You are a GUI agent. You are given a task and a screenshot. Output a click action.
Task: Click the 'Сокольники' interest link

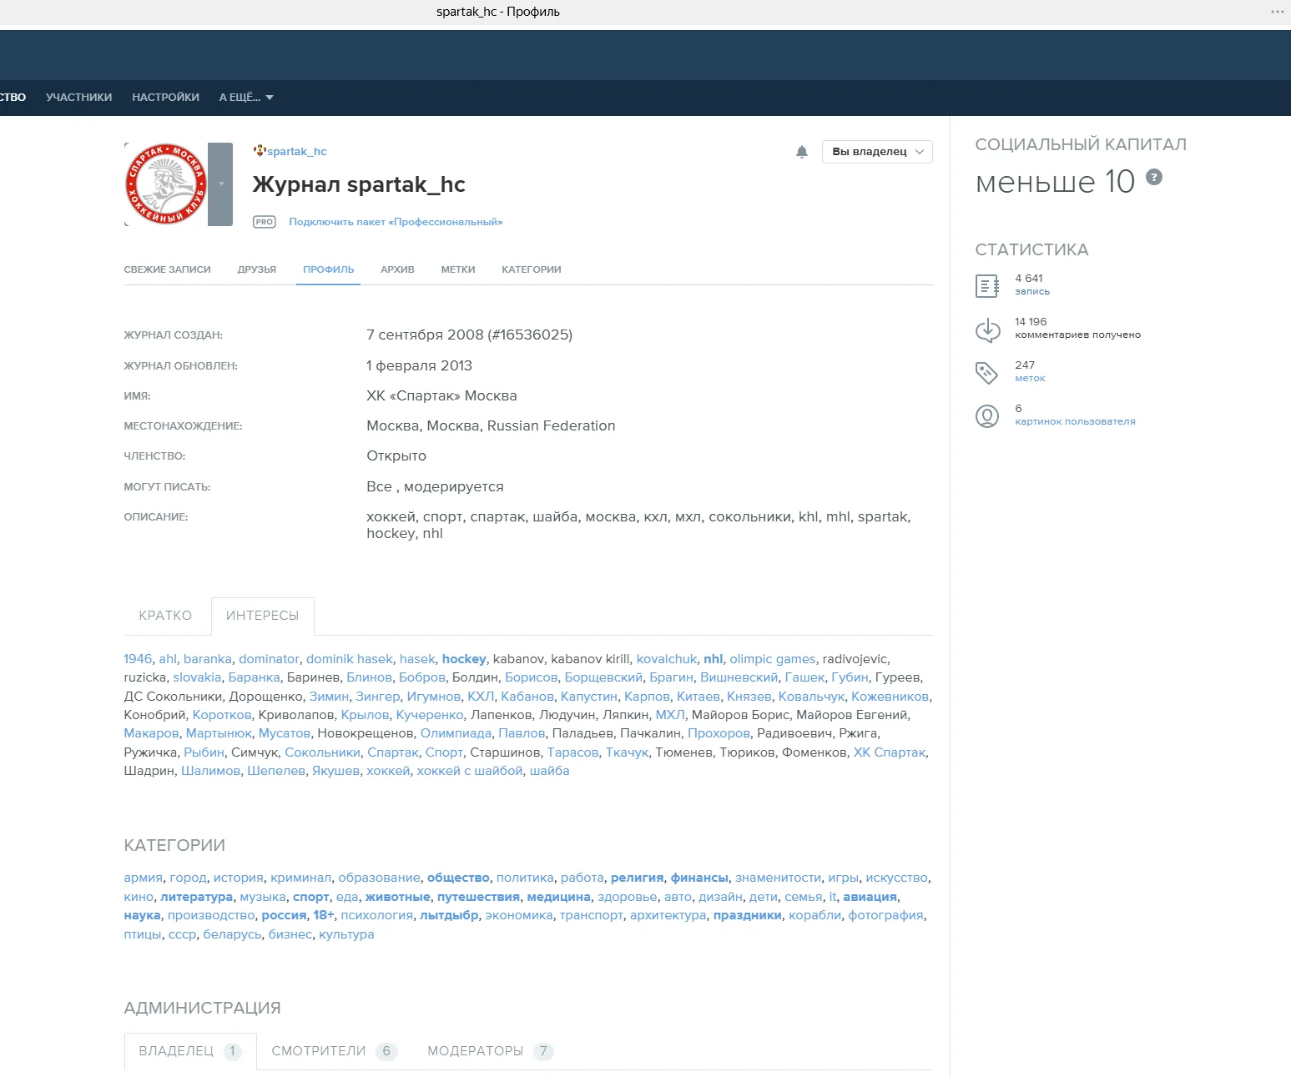click(x=323, y=752)
